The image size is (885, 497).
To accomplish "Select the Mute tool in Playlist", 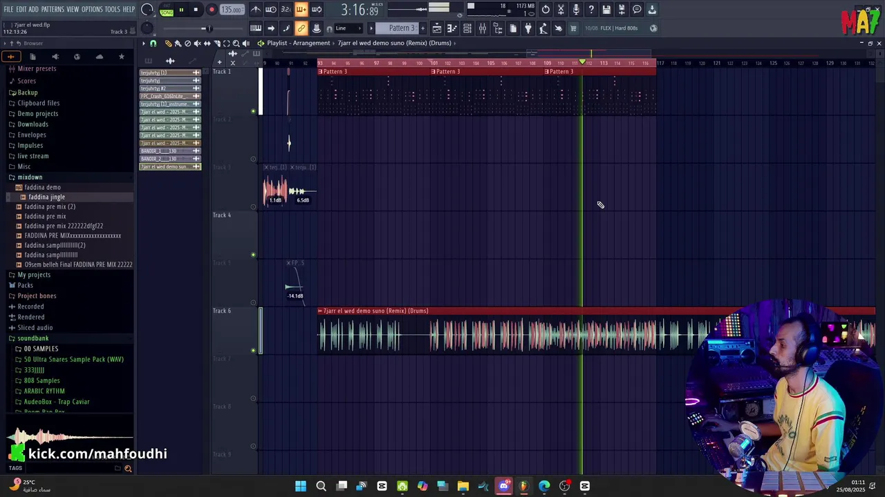I will 197,43.
